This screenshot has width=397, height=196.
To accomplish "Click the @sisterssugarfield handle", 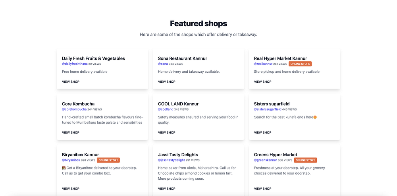I will [268, 109].
